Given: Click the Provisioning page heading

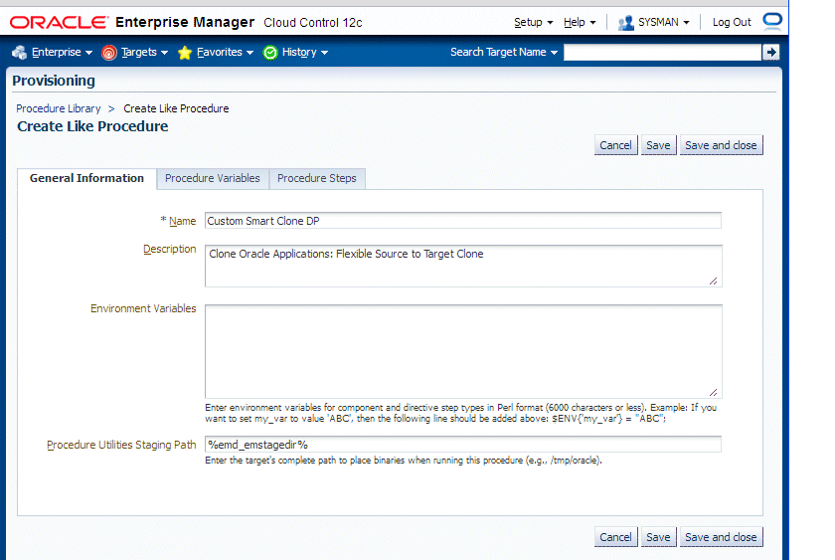Looking at the screenshot, I should [54, 81].
